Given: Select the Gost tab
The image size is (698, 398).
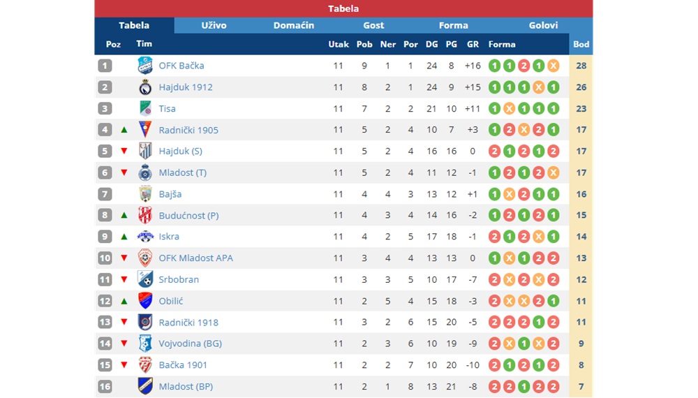Looking at the screenshot, I should 373,25.
